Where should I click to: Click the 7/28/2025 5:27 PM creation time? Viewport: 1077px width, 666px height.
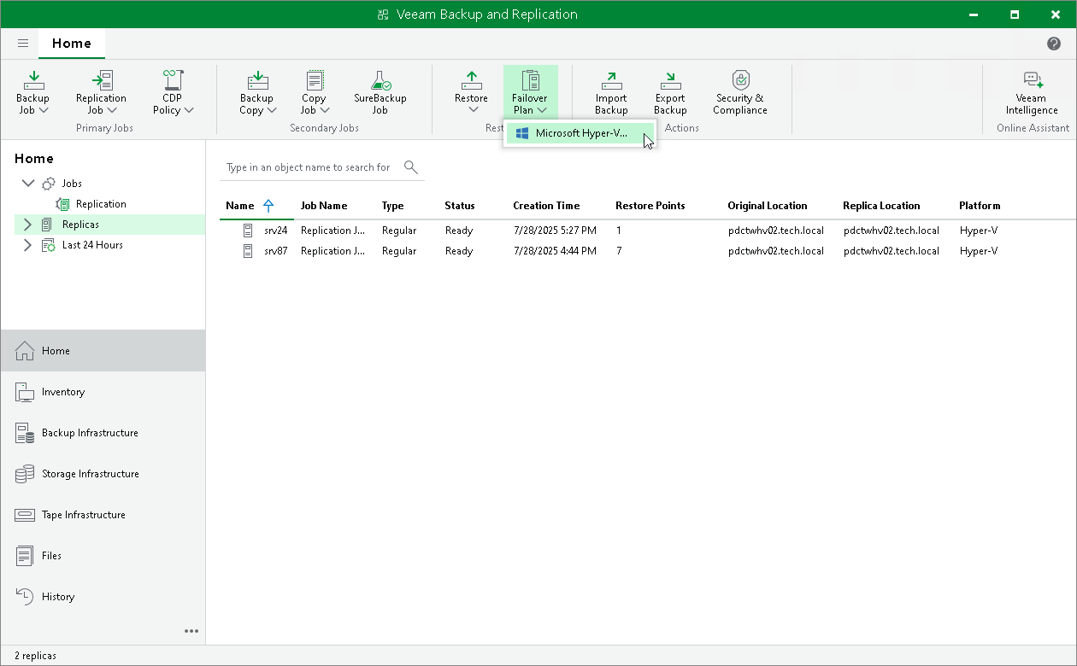tap(555, 231)
